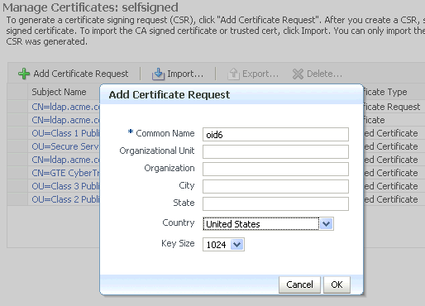Open the OU=Secure Server certificate link
This screenshot has width=425, height=306.
pyautogui.click(x=65, y=146)
